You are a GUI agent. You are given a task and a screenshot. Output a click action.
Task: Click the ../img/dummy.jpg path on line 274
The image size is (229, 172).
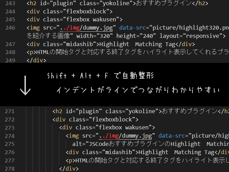126,136
